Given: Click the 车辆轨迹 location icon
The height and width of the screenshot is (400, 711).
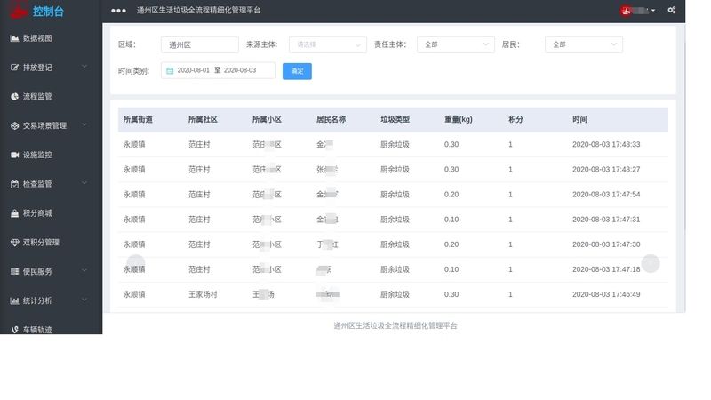Looking at the screenshot, I should (14, 330).
